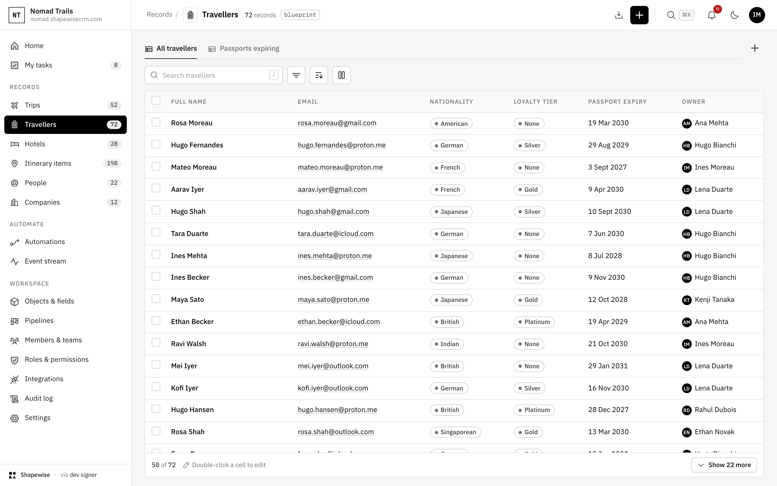Open Silver loyalty tier for Hugo Fernandes
777x486 pixels.
tap(529, 145)
